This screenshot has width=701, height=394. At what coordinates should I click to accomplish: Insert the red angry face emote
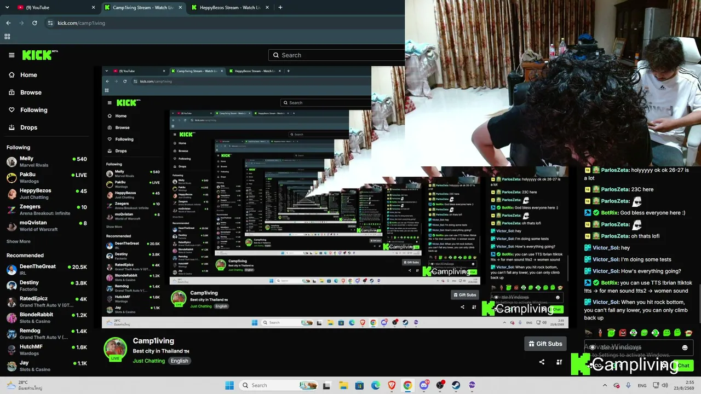click(x=622, y=333)
